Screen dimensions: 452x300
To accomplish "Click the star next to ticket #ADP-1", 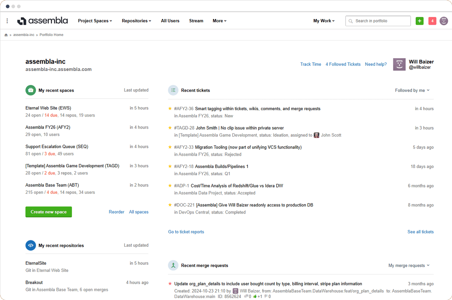I will click(x=170, y=186).
